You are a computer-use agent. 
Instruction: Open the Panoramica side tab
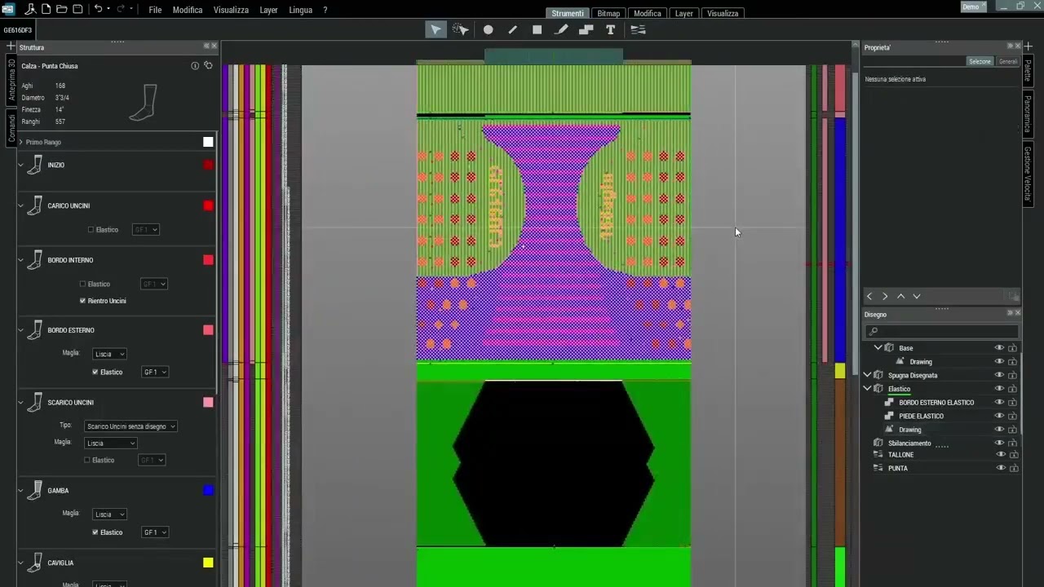coord(1028,115)
